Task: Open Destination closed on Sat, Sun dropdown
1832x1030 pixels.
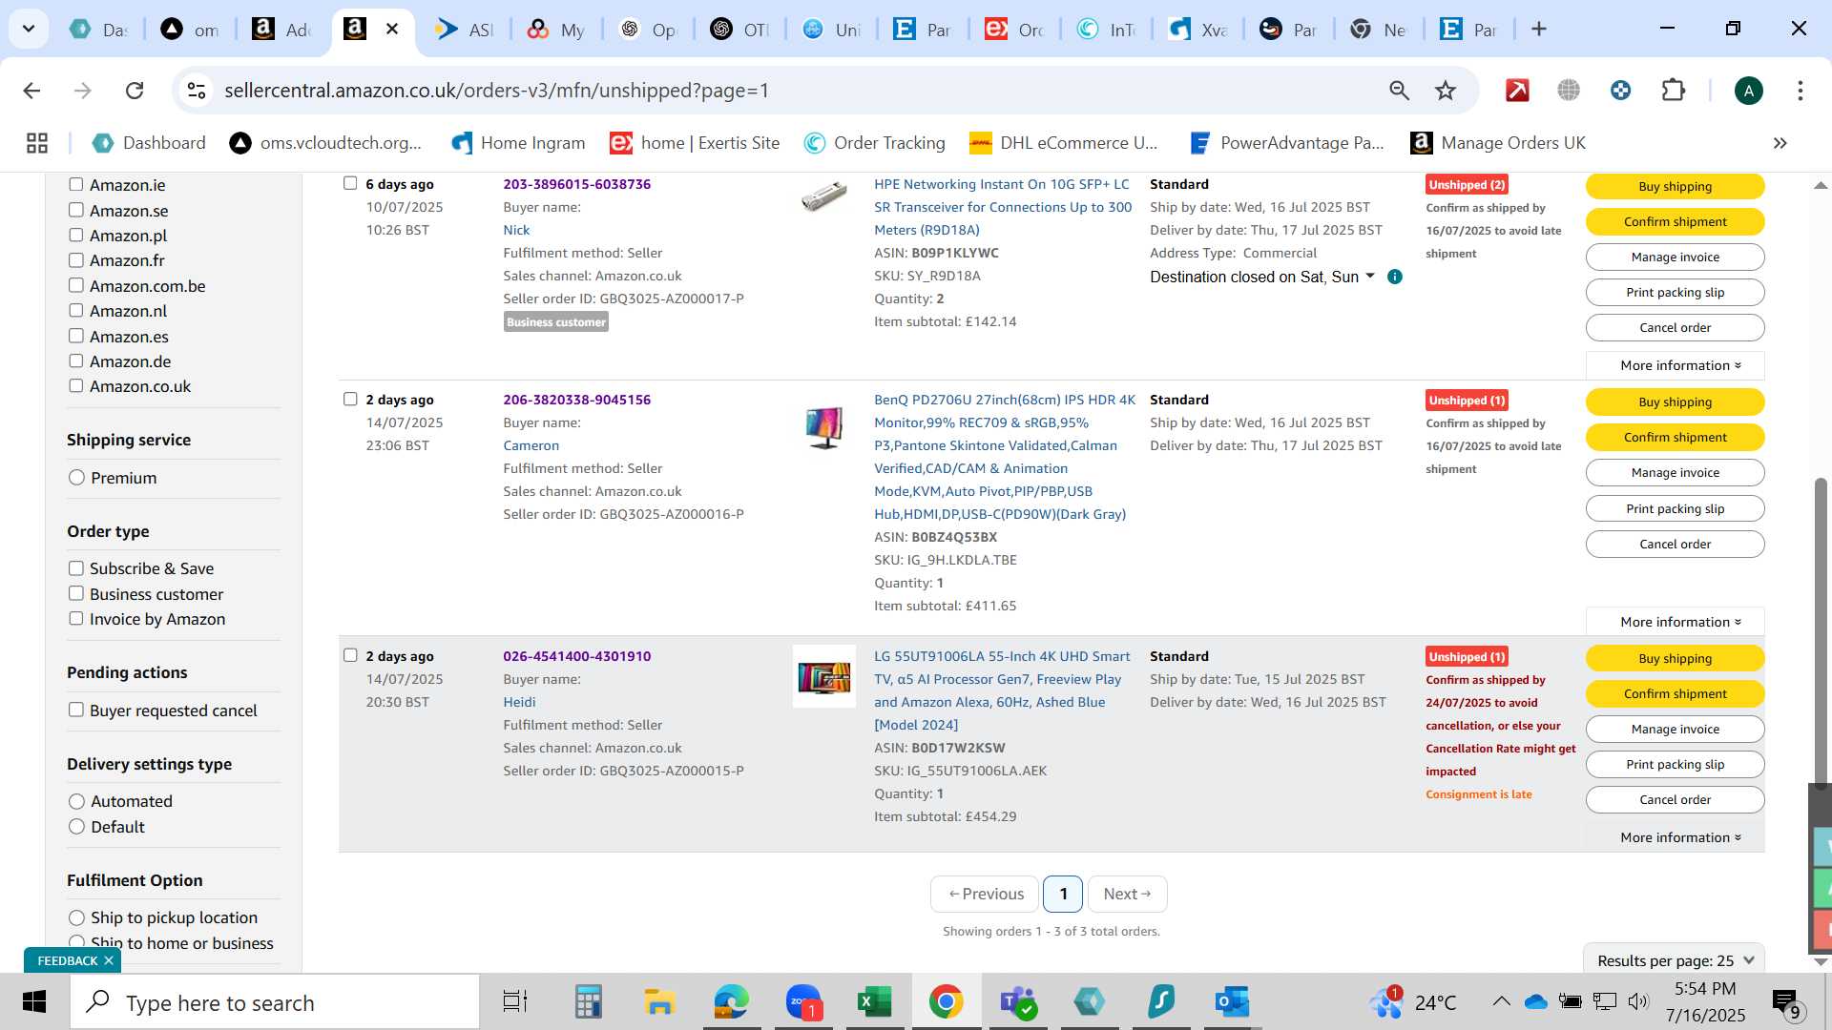Action: (x=1262, y=277)
